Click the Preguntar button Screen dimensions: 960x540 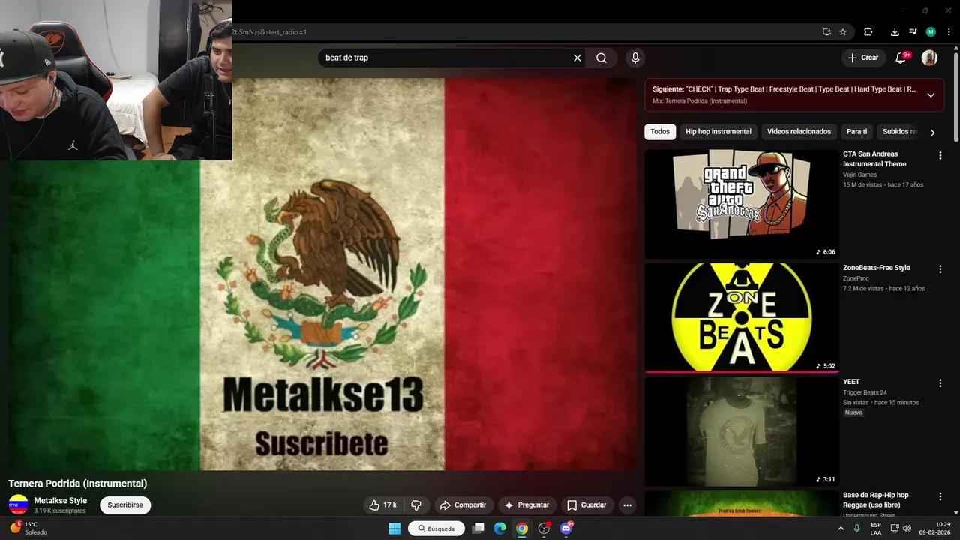click(x=527, y=505)
